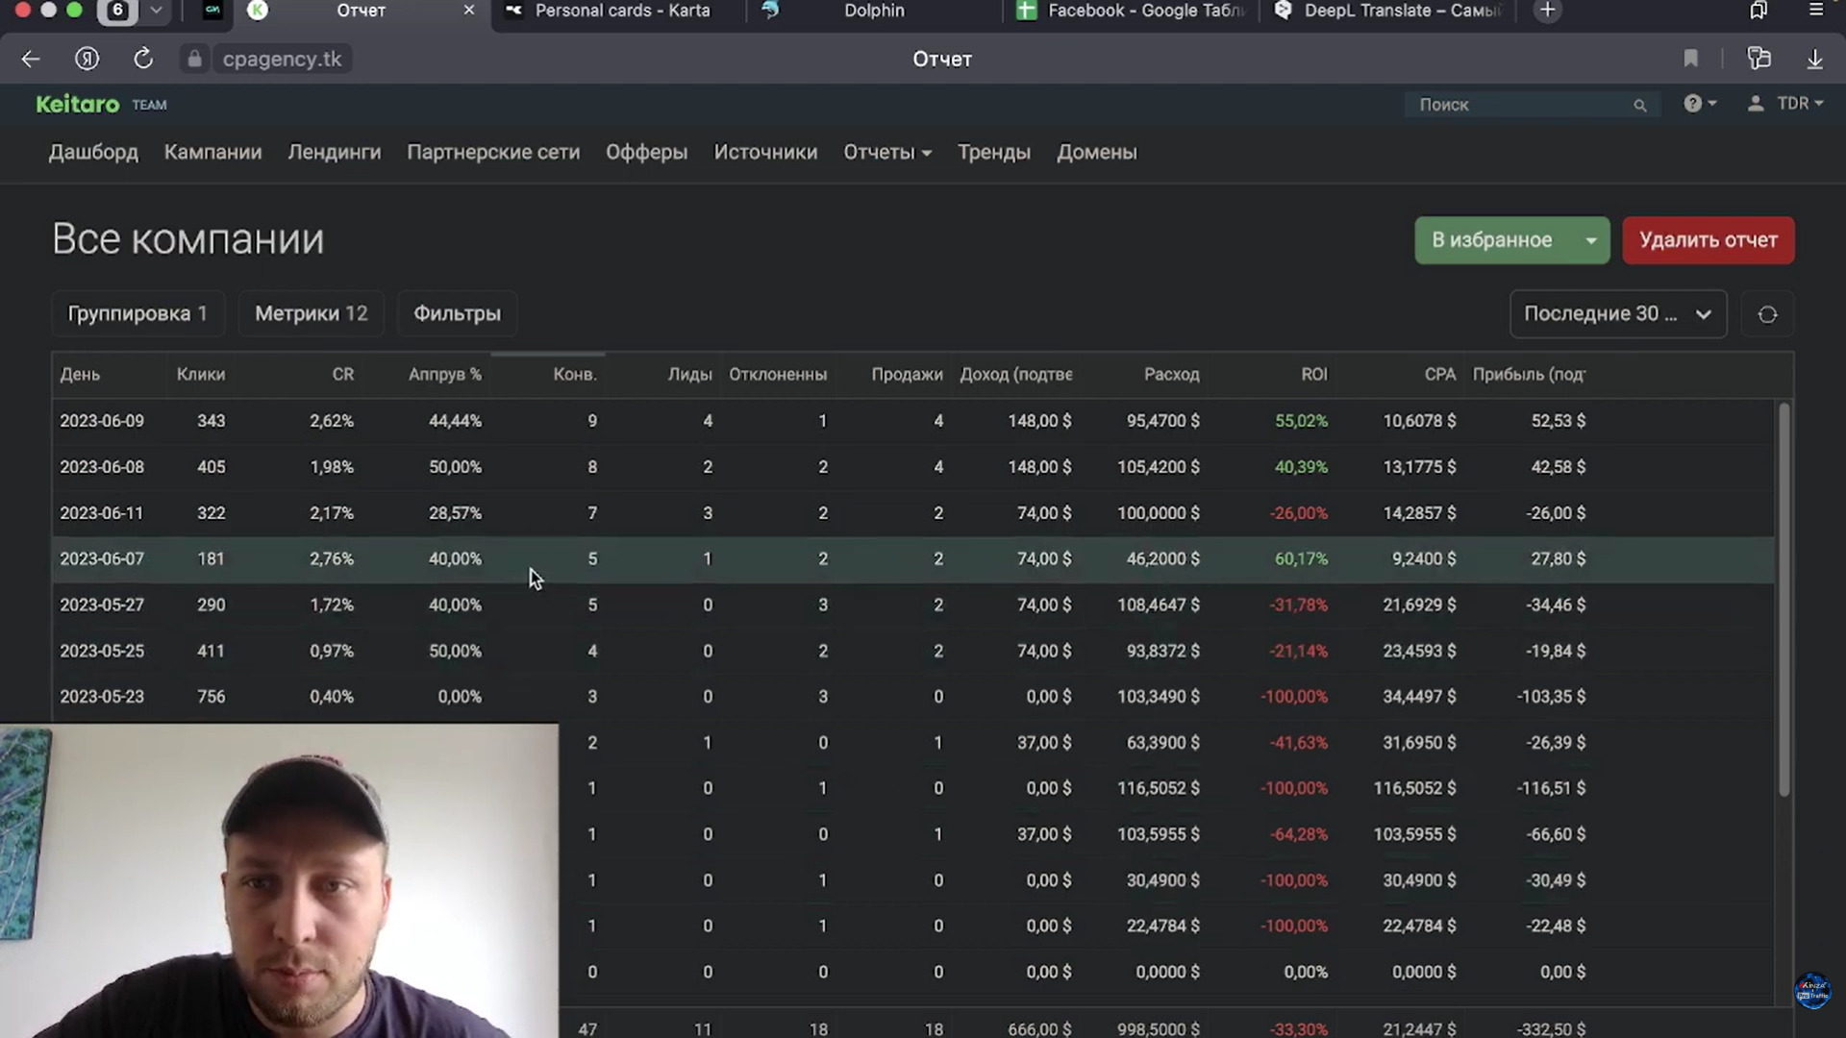The width and height of the screenshot is (1846, 1038).
Task: Select the 2023-05-27 date cell
Action: (x=102, y=605)
